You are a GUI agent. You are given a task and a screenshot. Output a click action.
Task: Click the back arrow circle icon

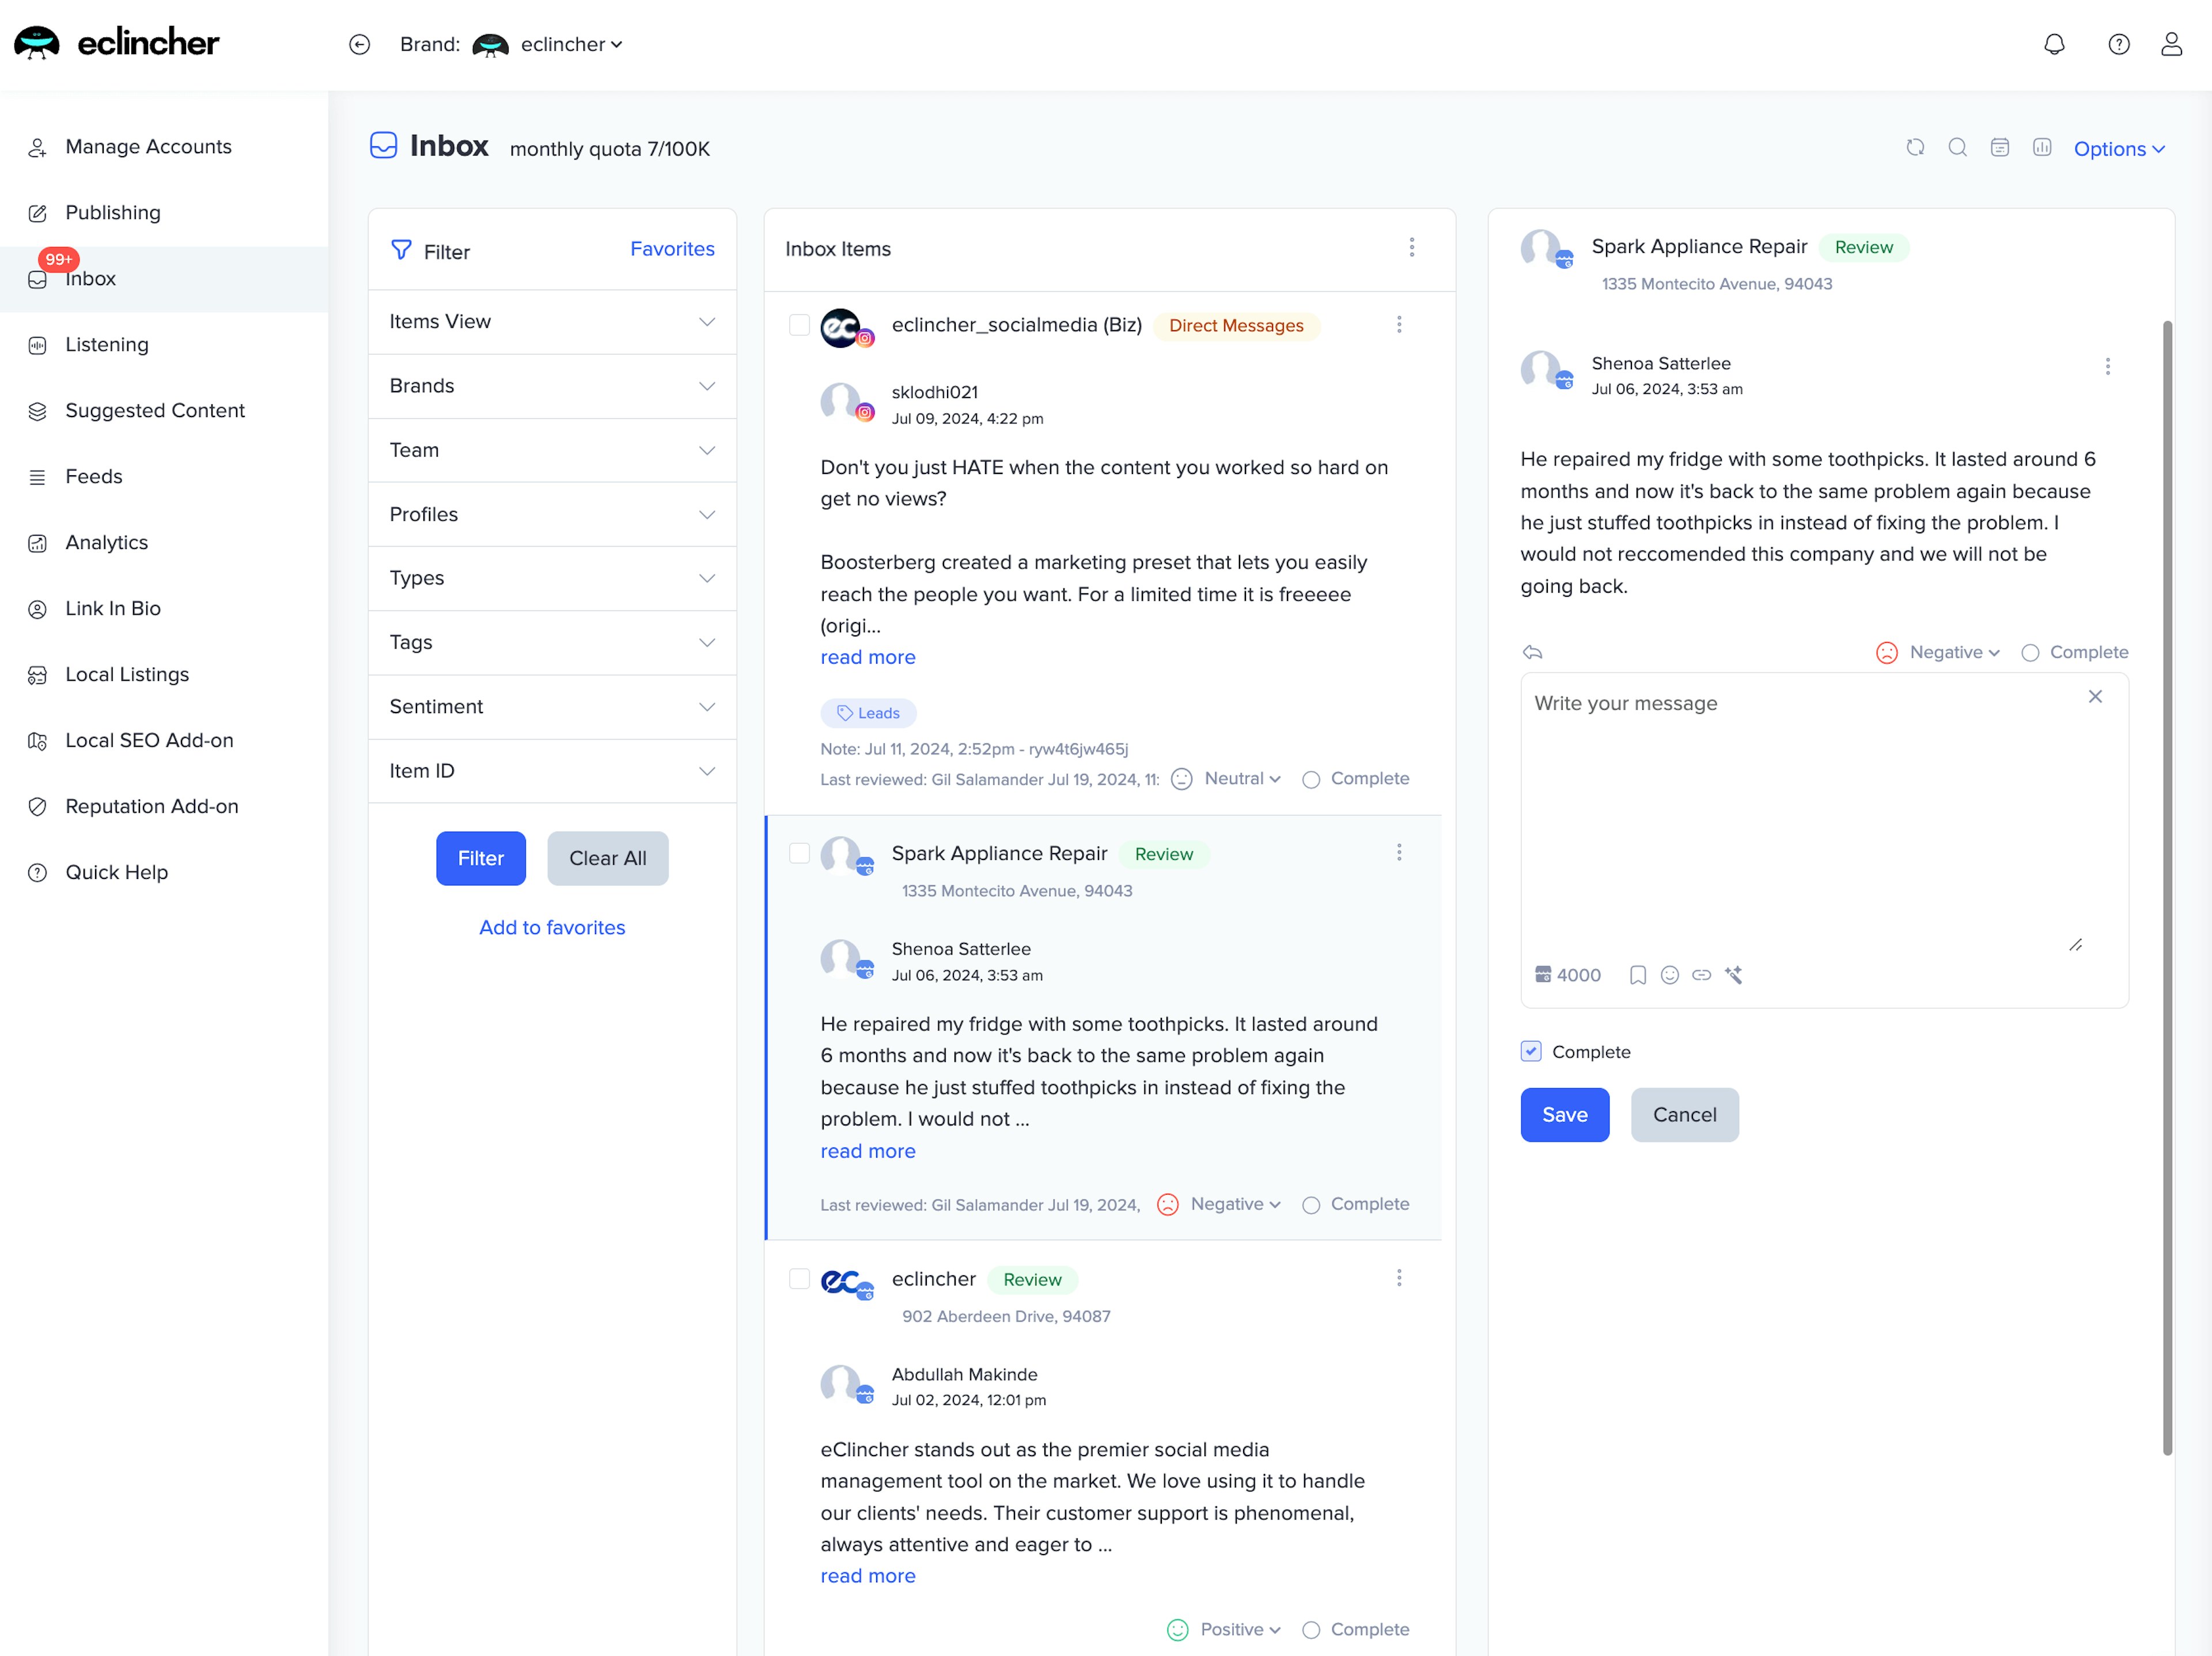tap(359, 44)
